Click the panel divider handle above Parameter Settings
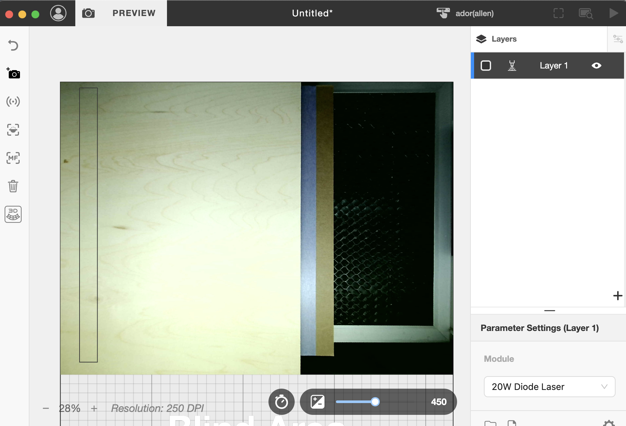 pos(550,310)
